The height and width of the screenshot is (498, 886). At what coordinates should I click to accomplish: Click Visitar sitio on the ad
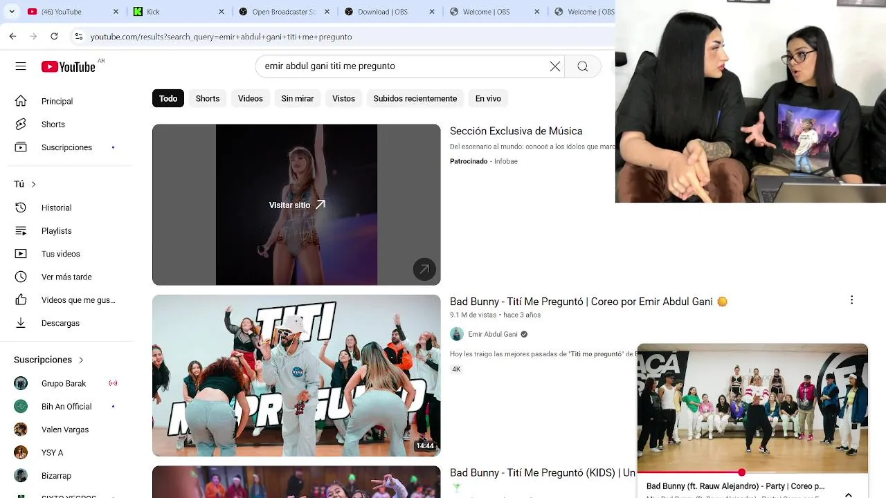[297, 205]
